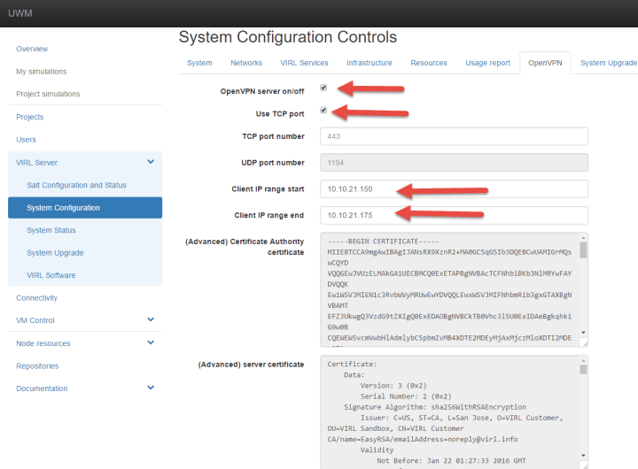Click the Client IP range start label
This screenshot has width=638, height=469.
pos(268,189)
